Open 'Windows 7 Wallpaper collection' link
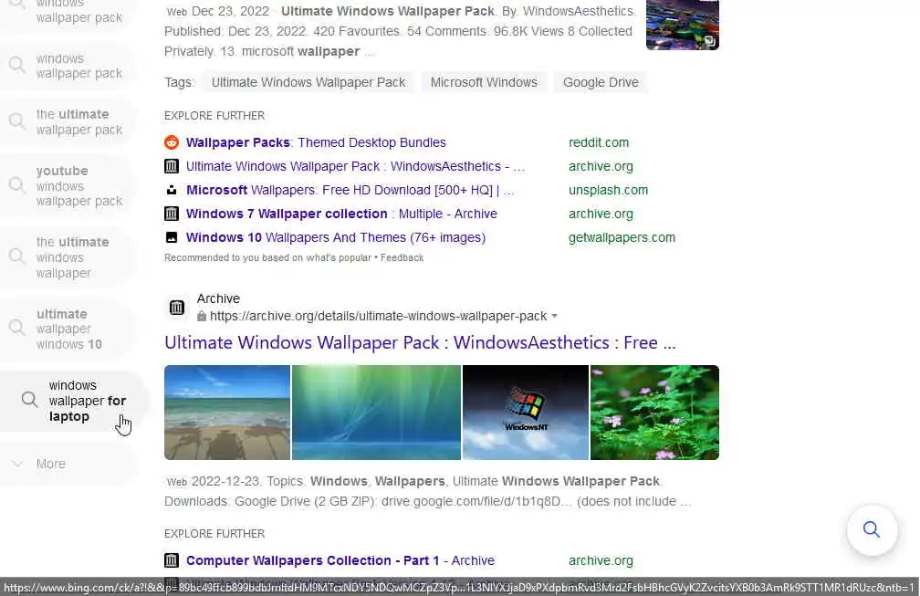The image size is (920, 596). tap(341, 214)
